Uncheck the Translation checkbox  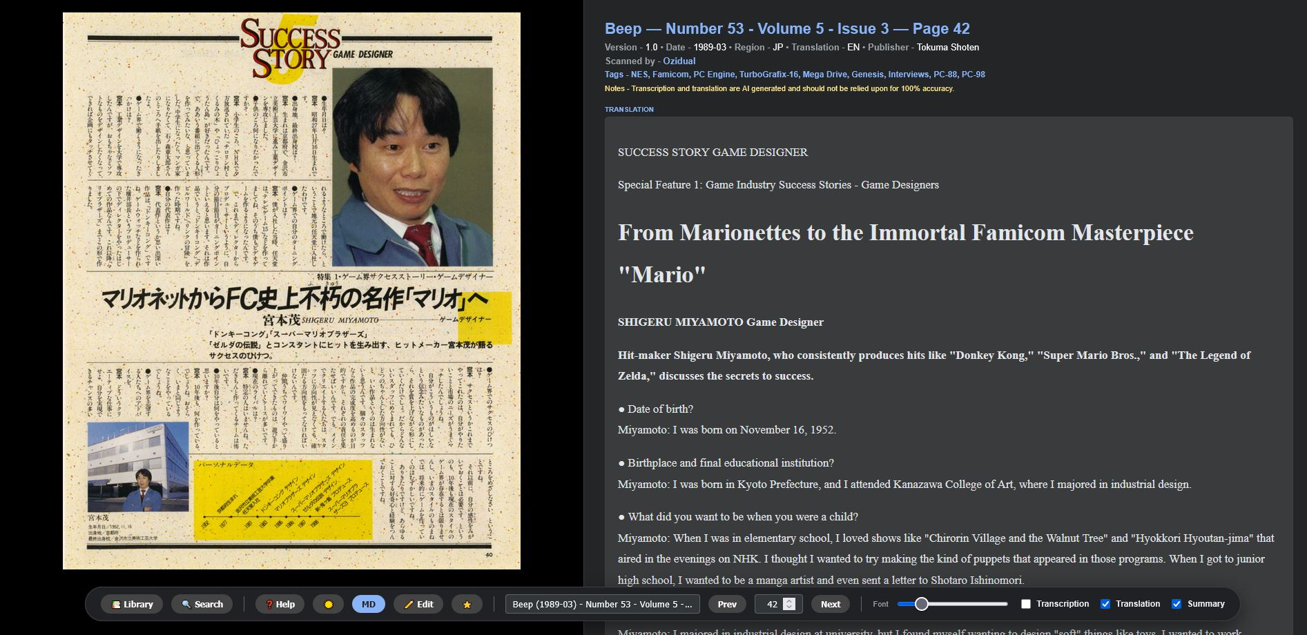coord(1105,604)
